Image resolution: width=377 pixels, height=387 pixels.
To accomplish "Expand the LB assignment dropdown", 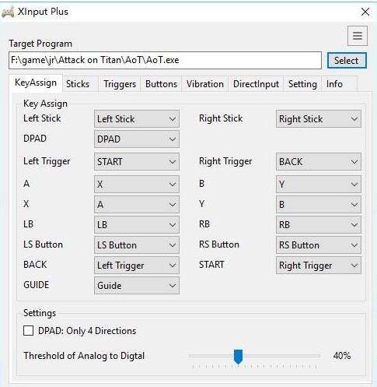I will tap(137, 225).
